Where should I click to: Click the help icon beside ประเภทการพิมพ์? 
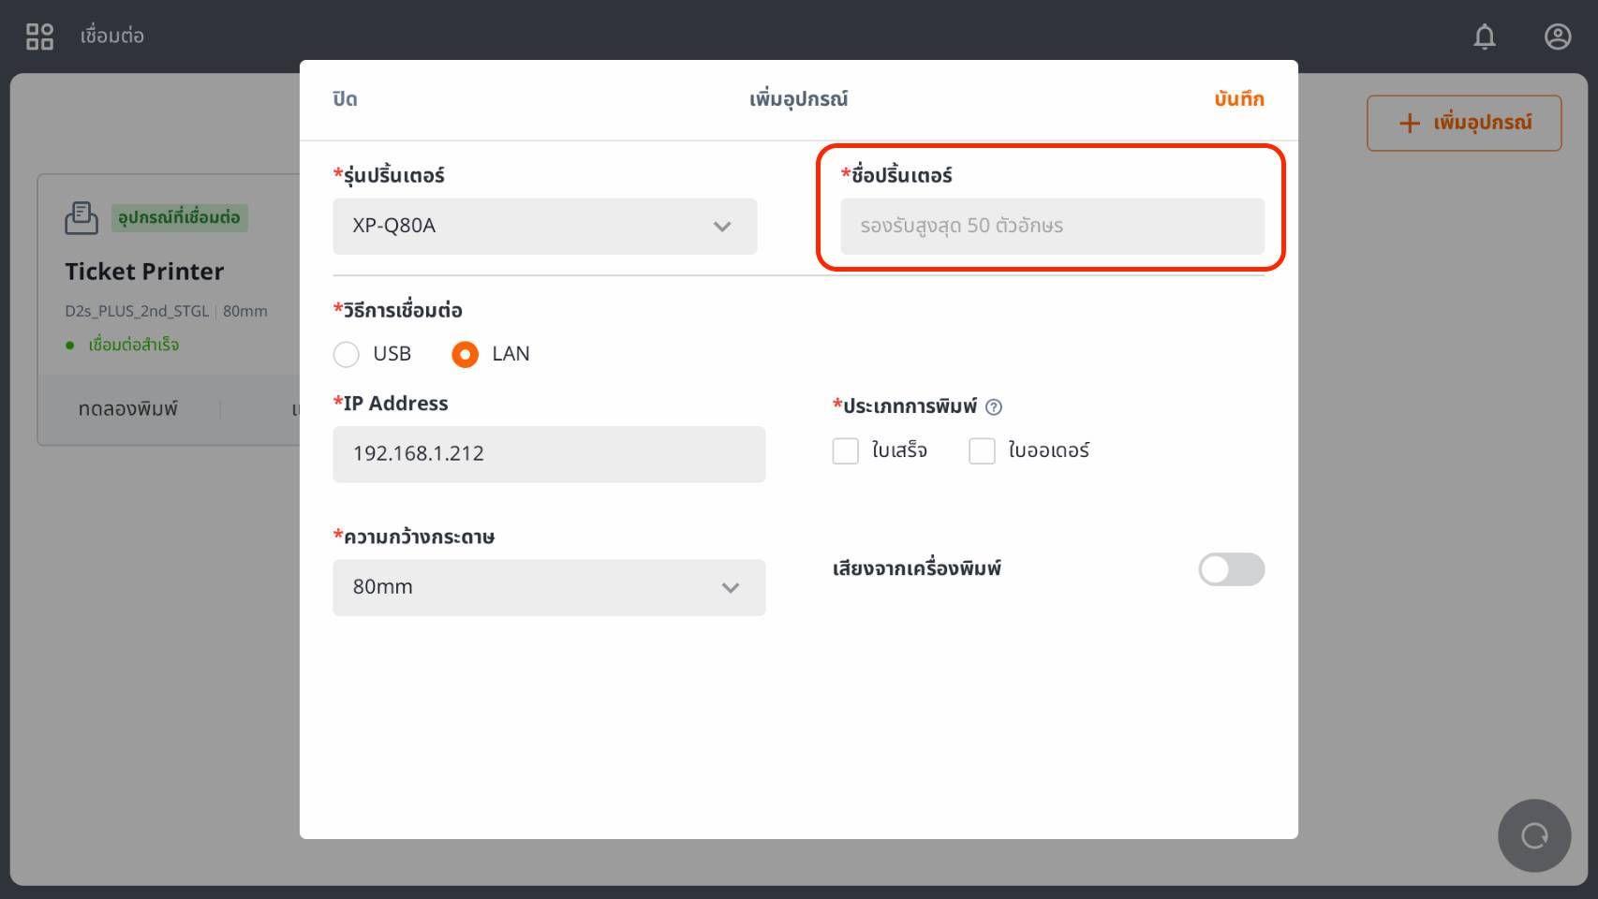tap(994, 406)
